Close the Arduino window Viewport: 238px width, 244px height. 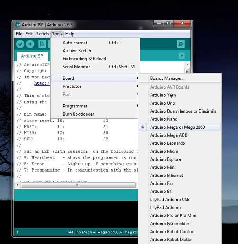pyautogui.click(x=182, y=24)
